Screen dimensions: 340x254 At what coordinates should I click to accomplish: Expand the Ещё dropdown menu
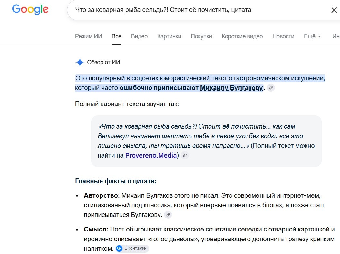[x=312, y=36]
